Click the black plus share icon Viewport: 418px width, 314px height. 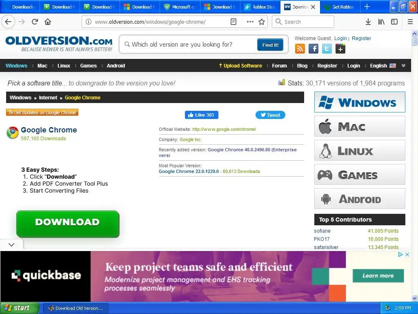tap(340, 49)
